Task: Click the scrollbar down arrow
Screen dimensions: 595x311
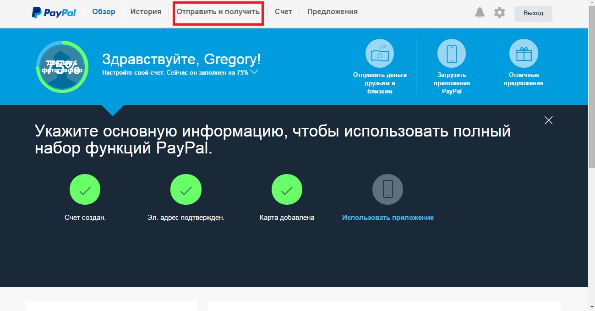Action: [591, 307]
